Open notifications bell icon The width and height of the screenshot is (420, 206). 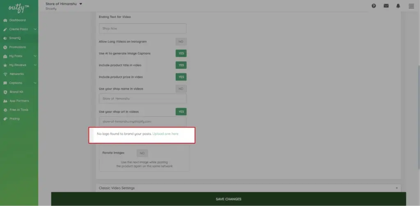click(x=398, y=6)
